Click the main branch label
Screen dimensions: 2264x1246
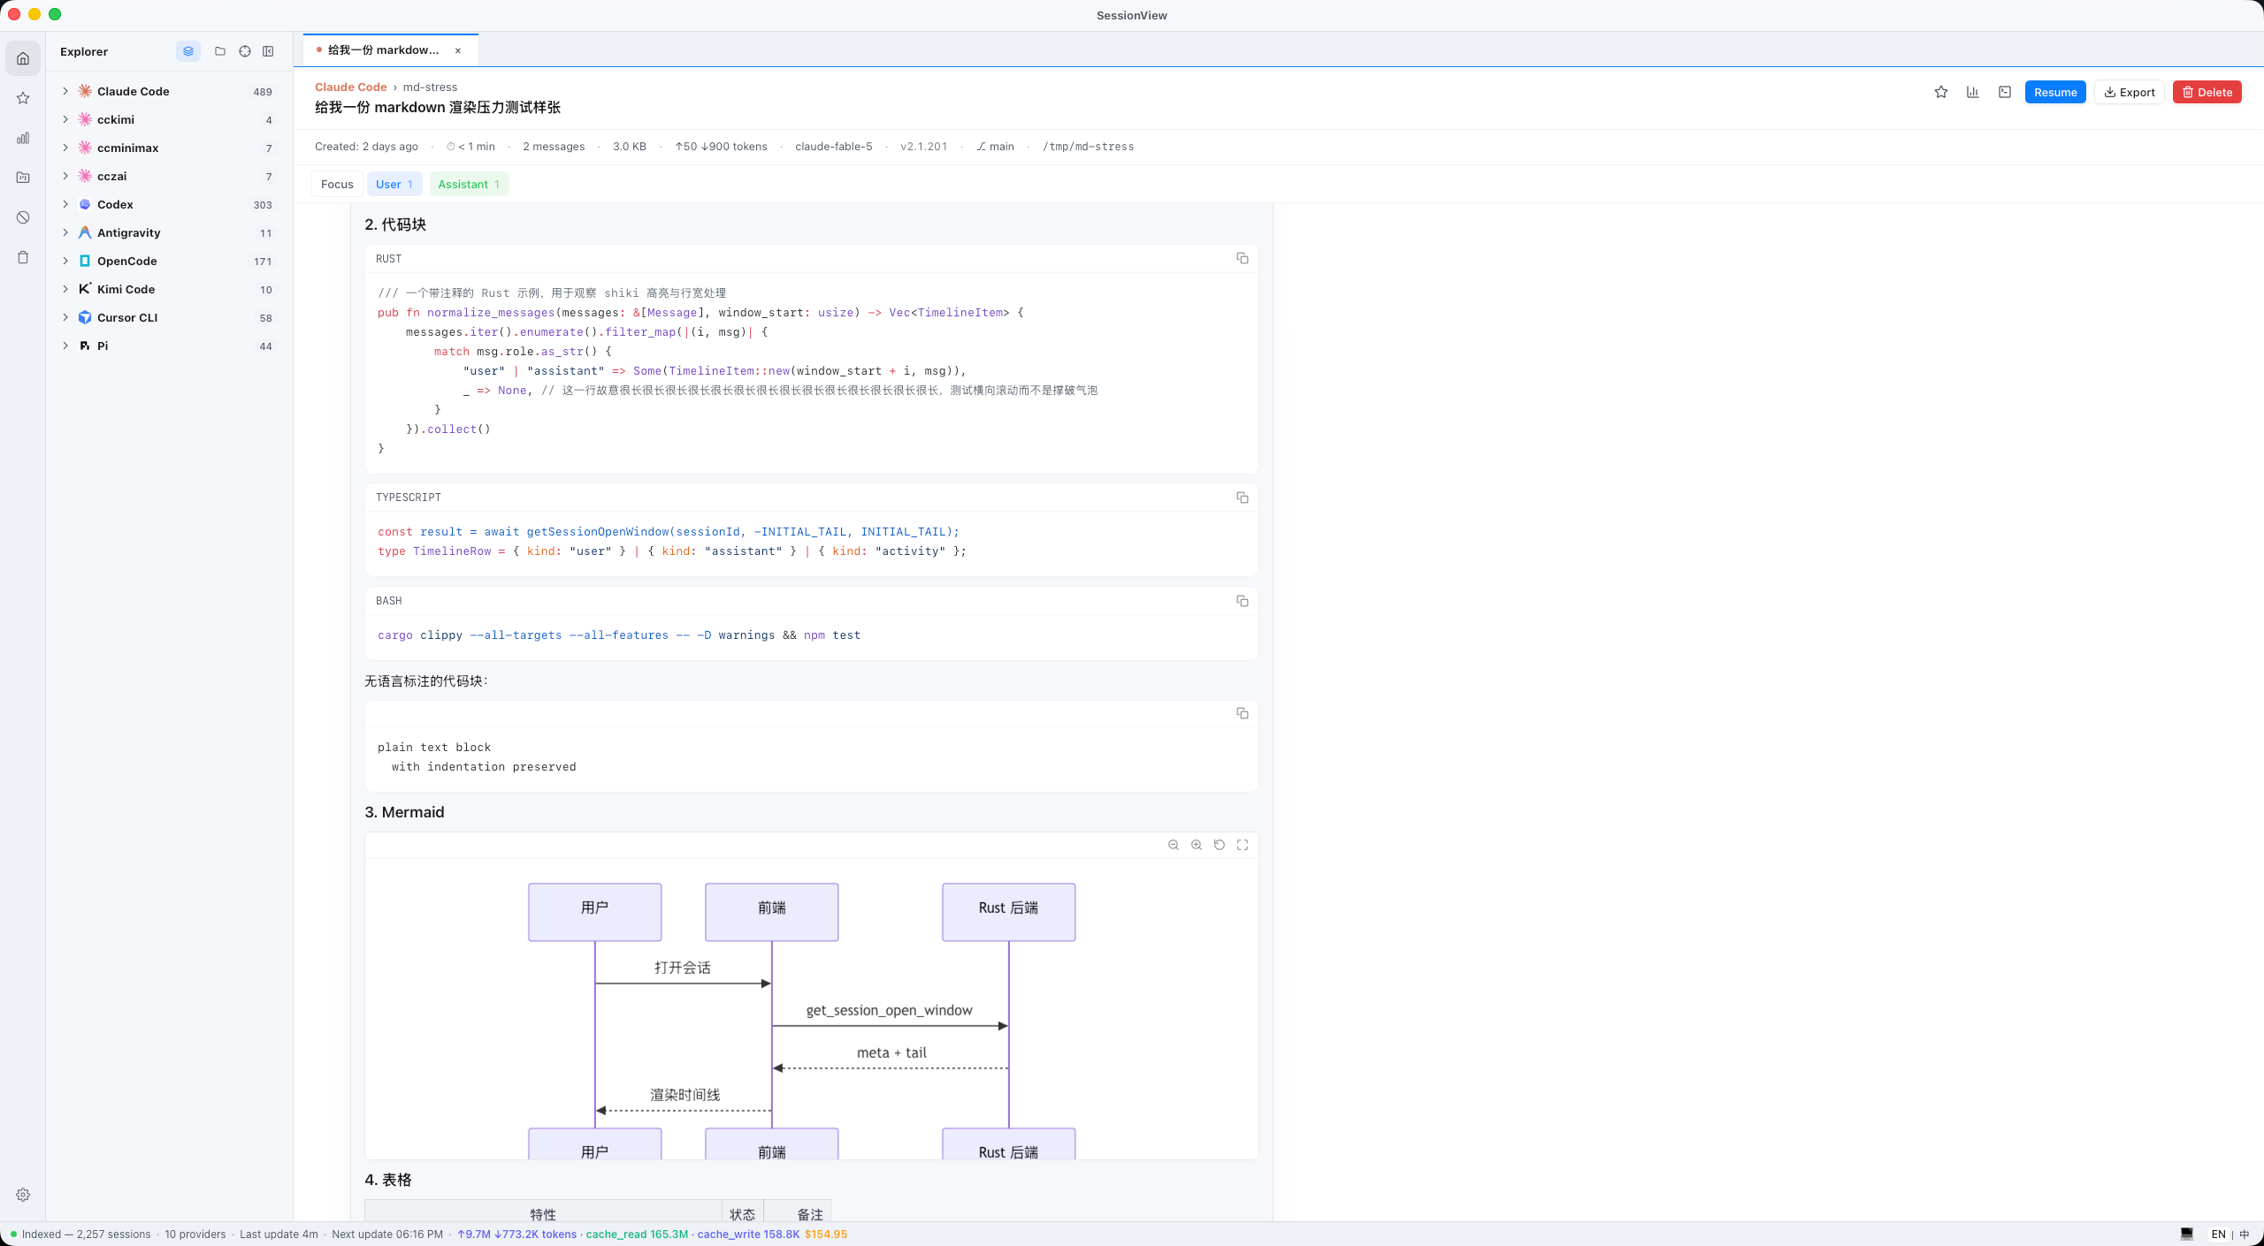tap(995, 147)
